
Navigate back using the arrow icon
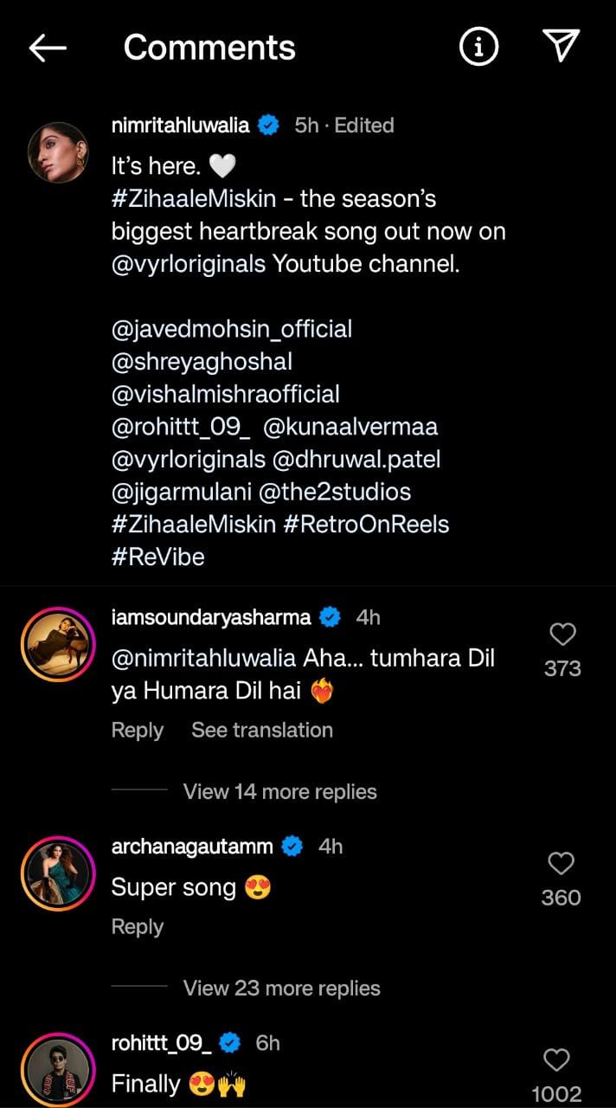[48, 47]
